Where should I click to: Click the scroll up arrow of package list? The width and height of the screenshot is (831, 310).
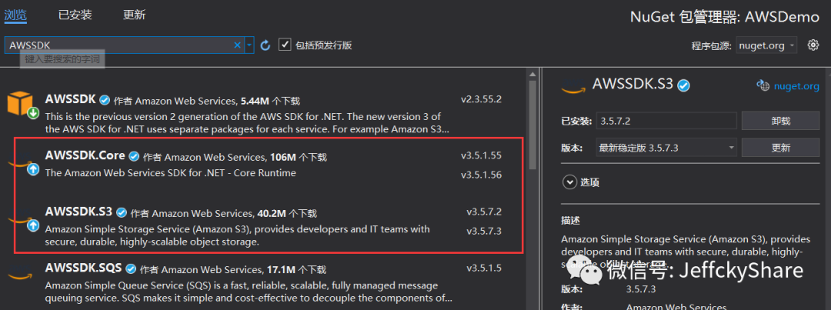click(x=532, y=75)
